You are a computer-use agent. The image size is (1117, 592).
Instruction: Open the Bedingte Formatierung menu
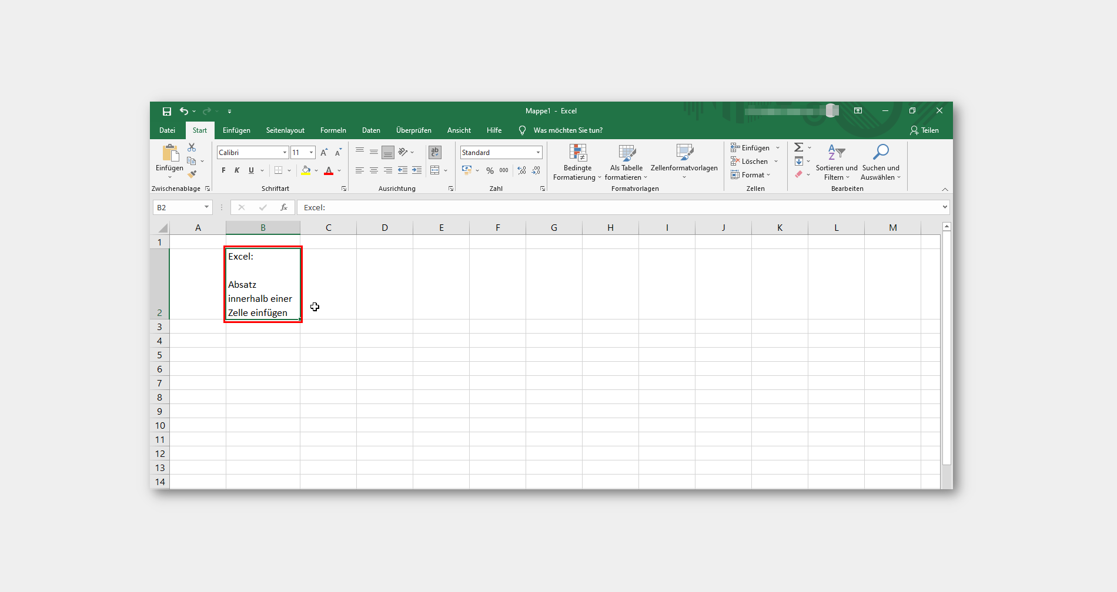click(x=577, y=162)
